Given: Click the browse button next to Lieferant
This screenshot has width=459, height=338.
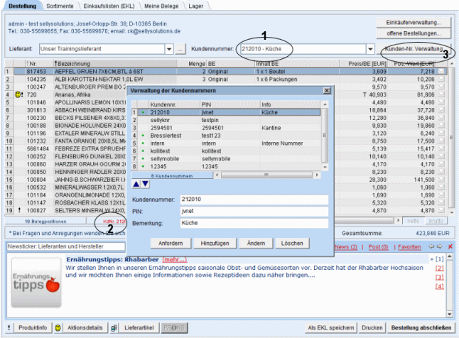Looking at the screenshot, I should (180, 49).
